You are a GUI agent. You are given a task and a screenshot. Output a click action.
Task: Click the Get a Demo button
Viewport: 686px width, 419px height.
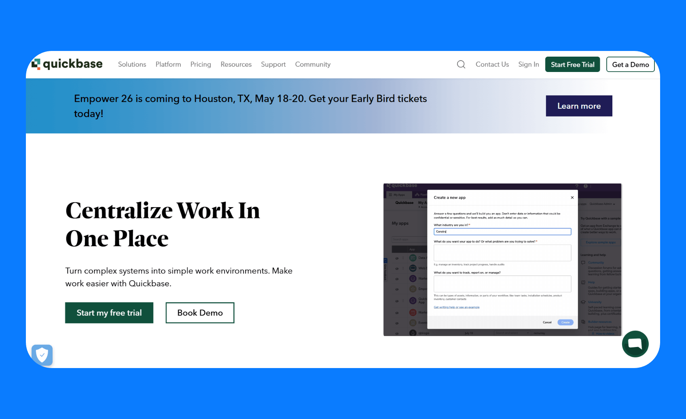(x=630, y=64)
